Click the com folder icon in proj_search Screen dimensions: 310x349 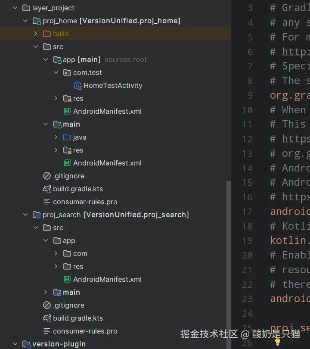click(67, 253)
